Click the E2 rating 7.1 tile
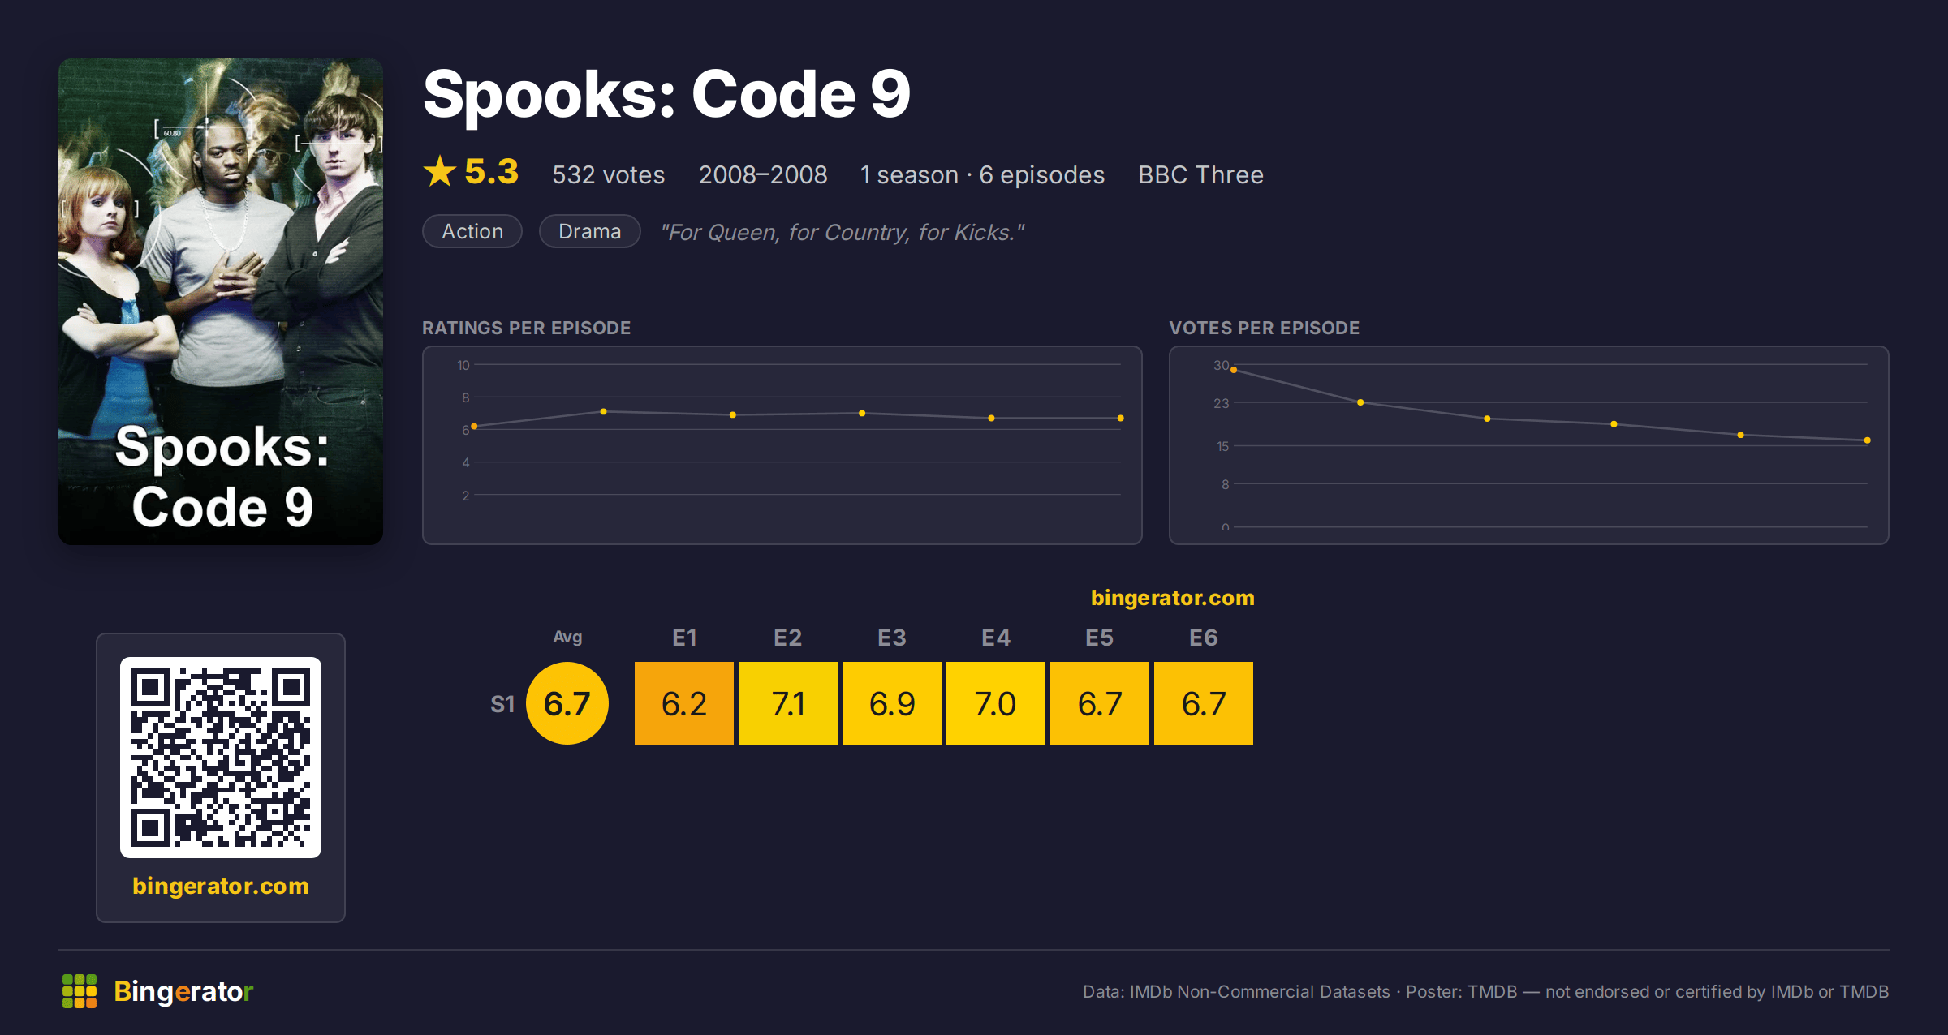The height and width of the screenshot is (1035, 1948). pyautogui.click(x=788, y=703)
